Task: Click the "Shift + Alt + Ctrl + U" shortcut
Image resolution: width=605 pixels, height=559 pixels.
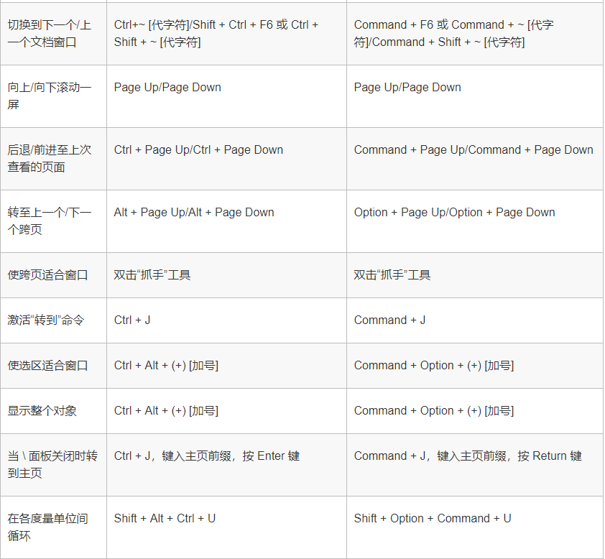Action: pyautogui.click(x=165, y=519)
